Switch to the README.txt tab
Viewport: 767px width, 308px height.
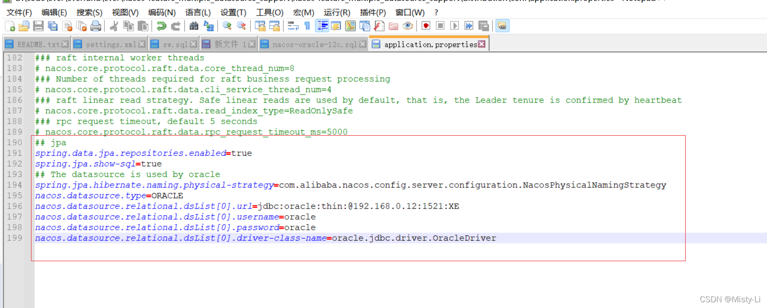(37, 44)
